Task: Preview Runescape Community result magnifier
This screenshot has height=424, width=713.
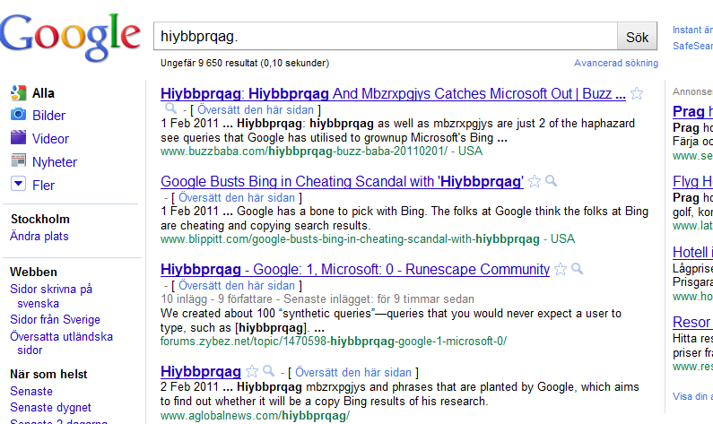Action: [x=578, y=269]
